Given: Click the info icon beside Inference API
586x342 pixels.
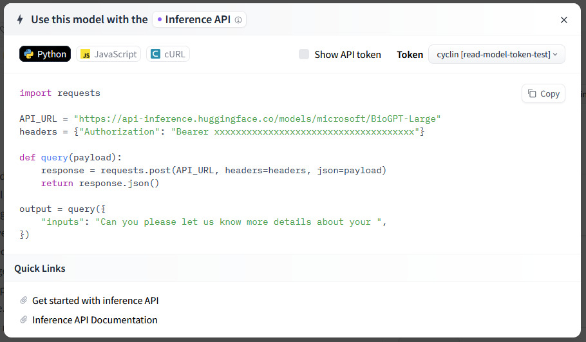Looking at the screenshot, I should pos(238,20).
